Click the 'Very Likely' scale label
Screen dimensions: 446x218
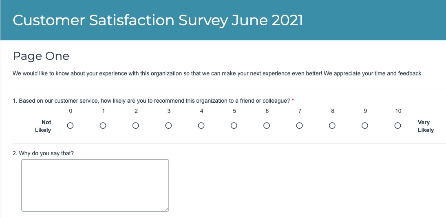(x=426, y=126)
